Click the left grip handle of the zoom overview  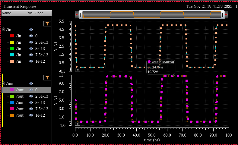click(x=81, y=14)
